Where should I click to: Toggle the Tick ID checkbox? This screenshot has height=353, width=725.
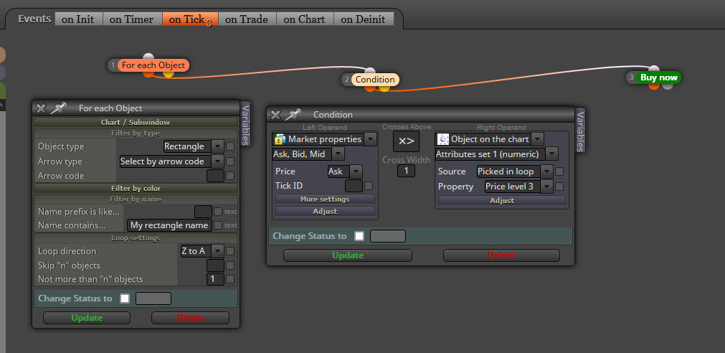click(x=369, y=186)
